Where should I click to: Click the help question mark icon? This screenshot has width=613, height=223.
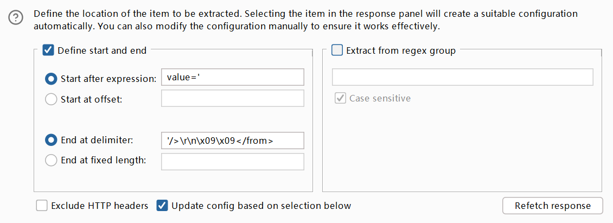15,18
